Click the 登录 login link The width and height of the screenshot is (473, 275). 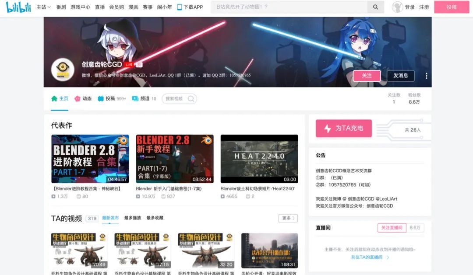pyautogui.click(x=409, y=7)
